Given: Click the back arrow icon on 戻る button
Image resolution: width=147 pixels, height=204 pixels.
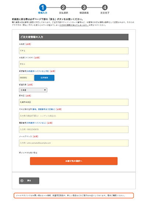Looking at the screenshot, I should [22, 181].
